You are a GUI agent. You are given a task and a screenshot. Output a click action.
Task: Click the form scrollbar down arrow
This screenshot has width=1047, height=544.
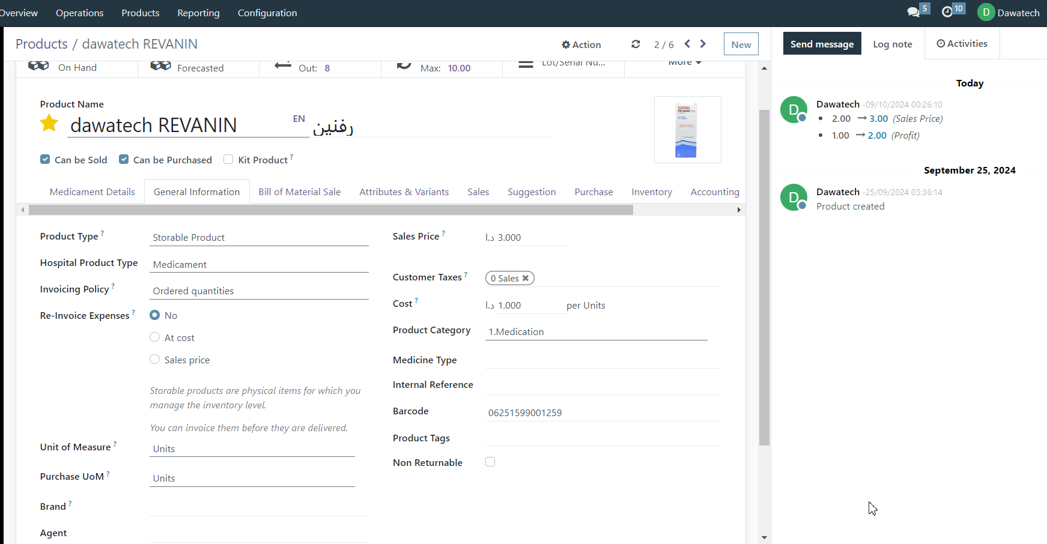[x=764, y=537]
